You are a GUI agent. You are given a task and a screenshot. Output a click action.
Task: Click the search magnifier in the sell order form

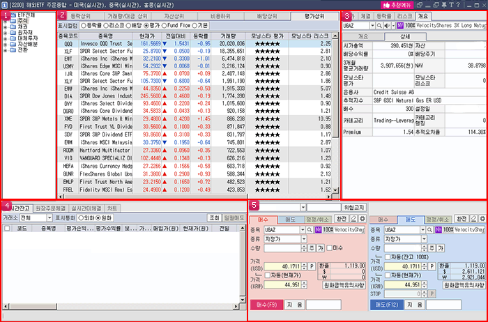tap(430, 230)
